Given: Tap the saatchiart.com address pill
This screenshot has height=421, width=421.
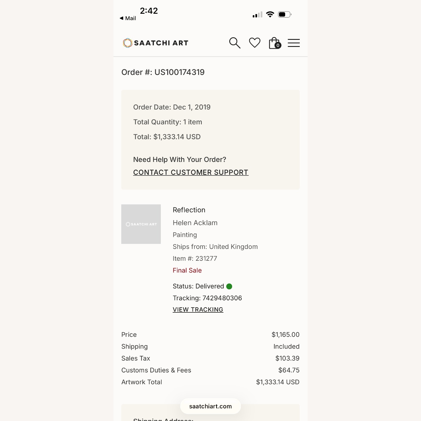Looking at the screenshot, I should (x=210, y=406).
